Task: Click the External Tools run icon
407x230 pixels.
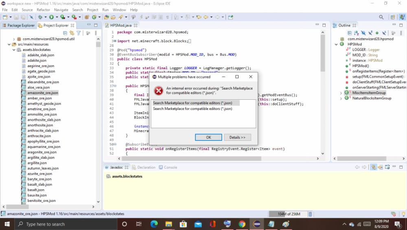Action: coord(74,17)
